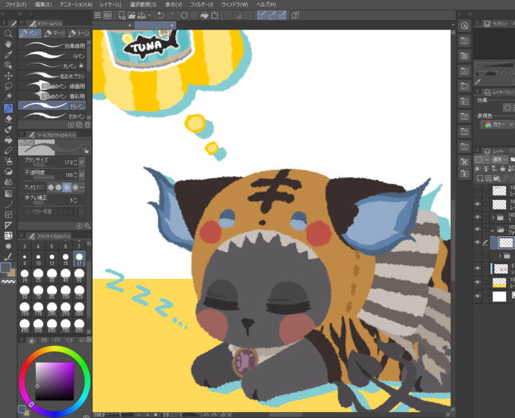
Task: Open the anti-aliasing dropdown arrow
Action: (82, 187)
